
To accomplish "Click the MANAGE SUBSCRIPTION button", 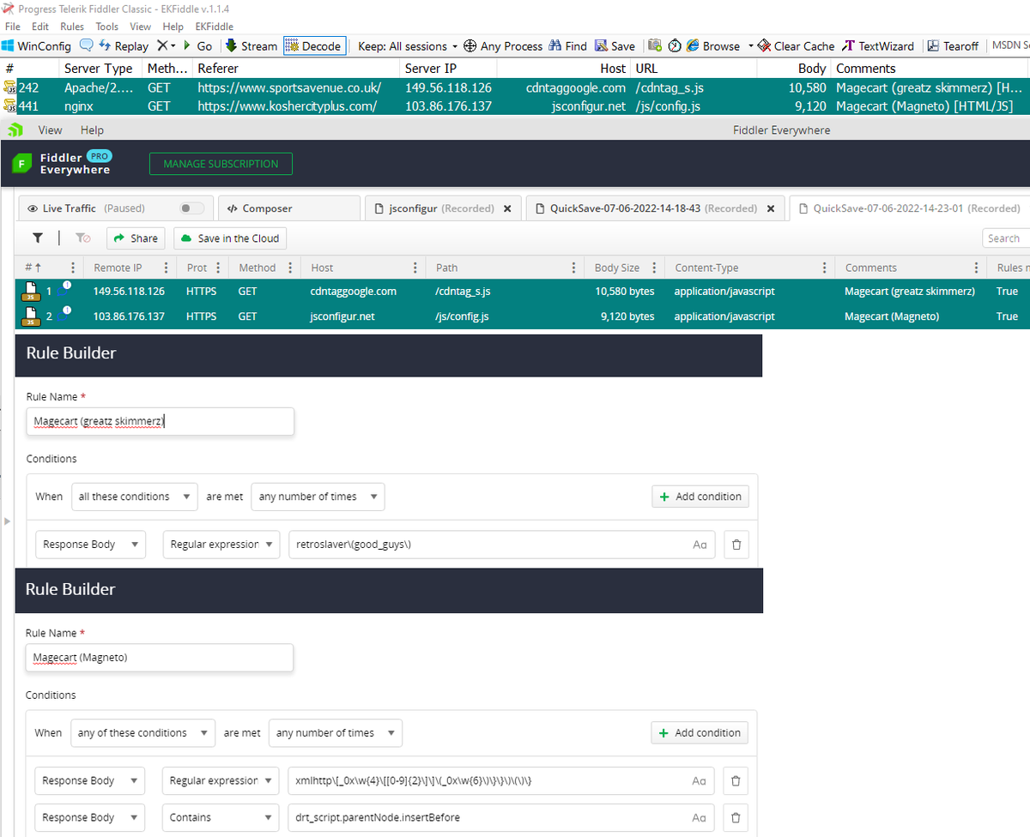I will [x=221, y=164].
